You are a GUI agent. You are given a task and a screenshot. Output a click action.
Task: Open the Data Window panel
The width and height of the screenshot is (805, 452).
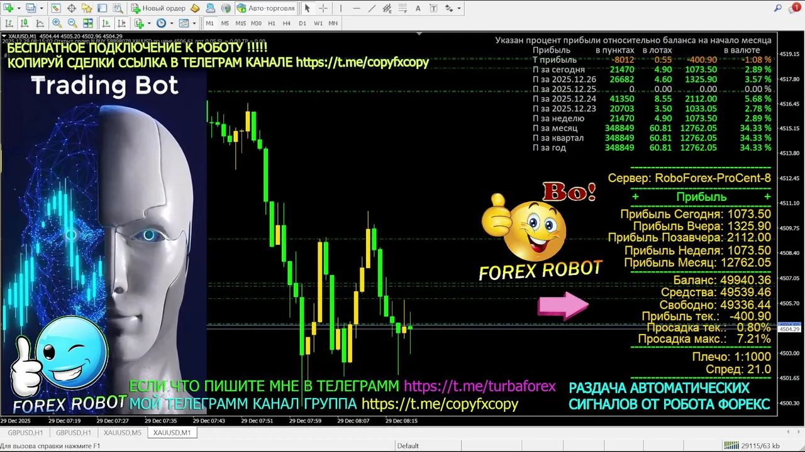[72, 8]
